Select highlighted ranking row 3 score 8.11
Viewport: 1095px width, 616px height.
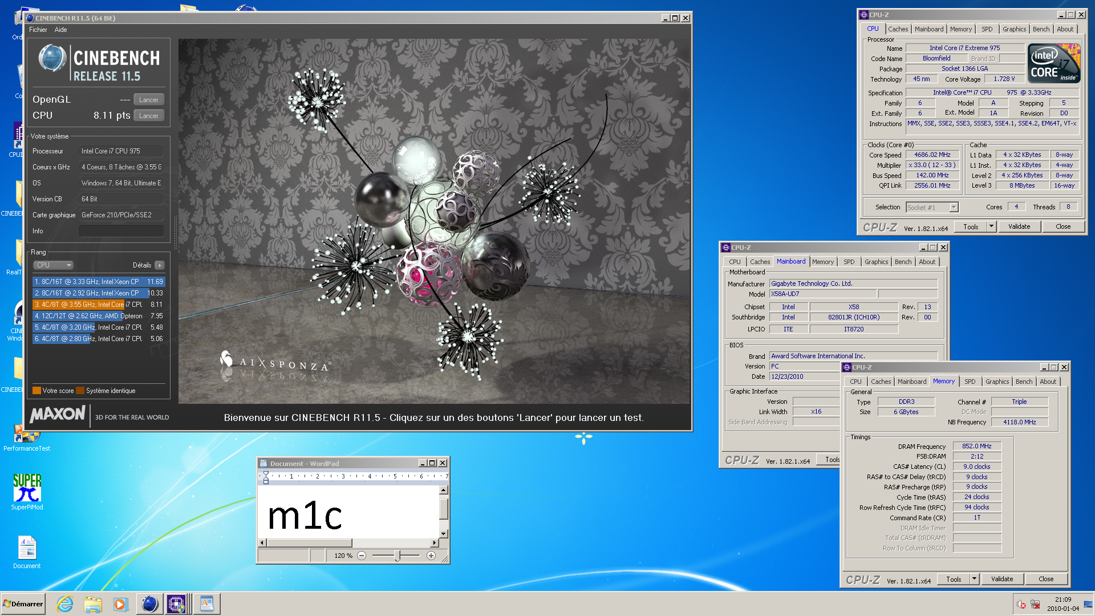pyautogui.click(x=99, y=305)
